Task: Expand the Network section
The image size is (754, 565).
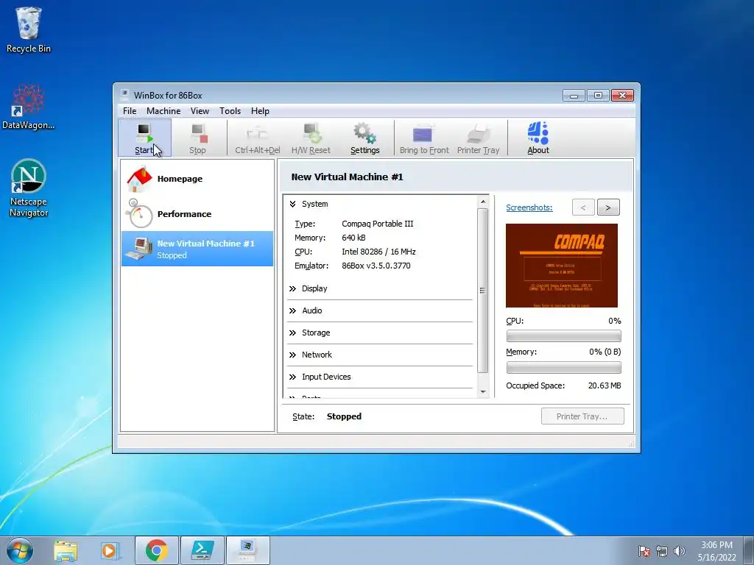Action: coord(292,355)
